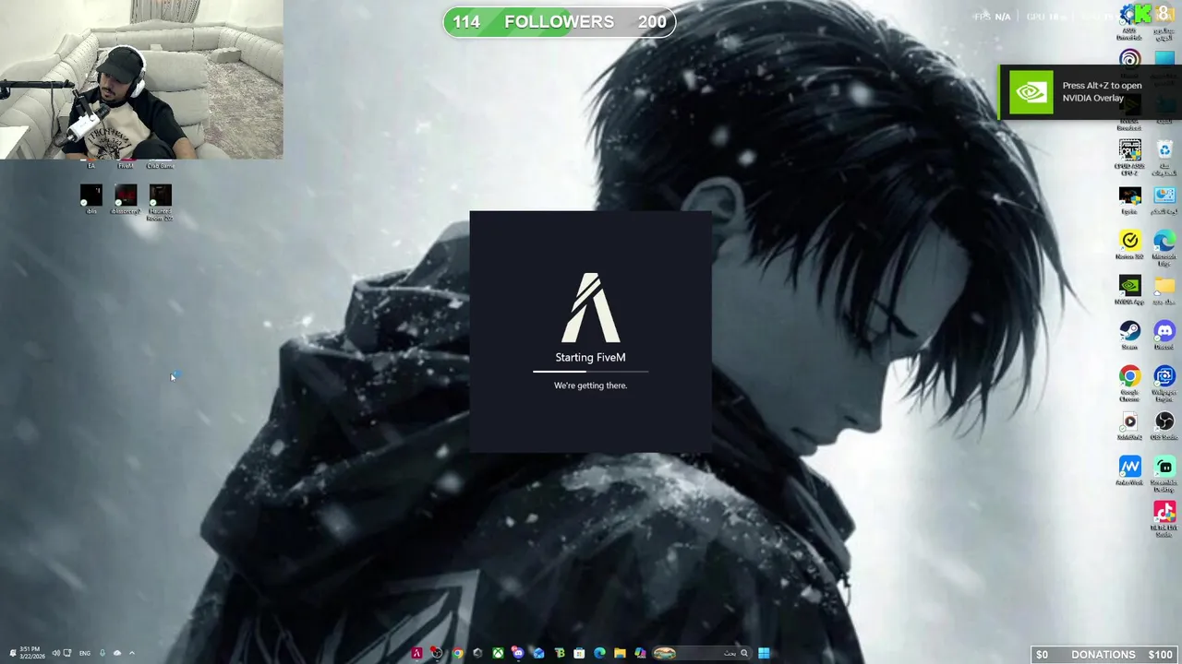1182x664 pixels.
Task: Click the "Starting FiveM" text
Action: click(590, 358)
